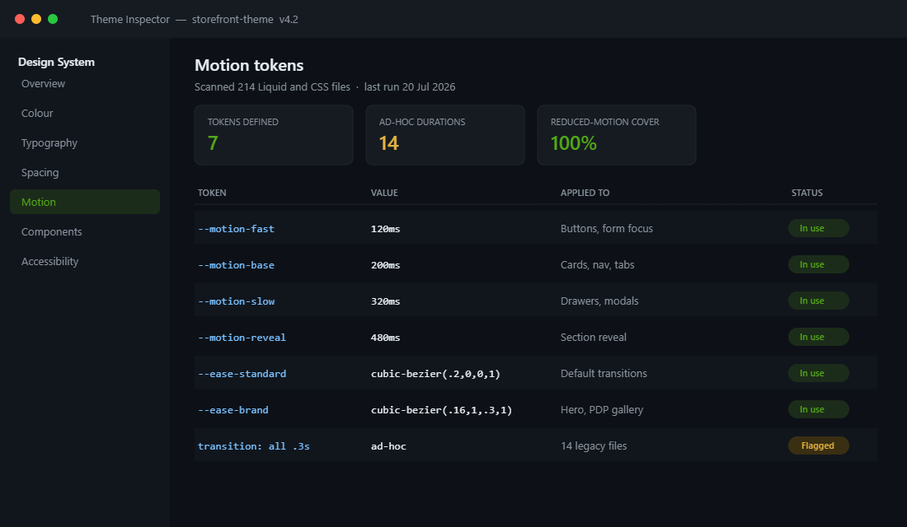Sort by the VALUE column header

[x=384, y=193]
